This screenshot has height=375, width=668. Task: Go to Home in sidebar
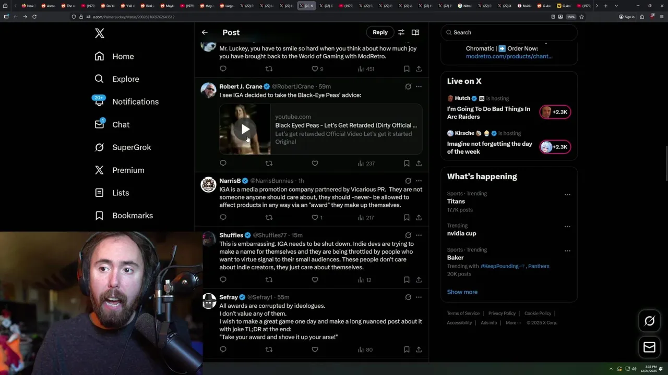[x=114, y=56]
